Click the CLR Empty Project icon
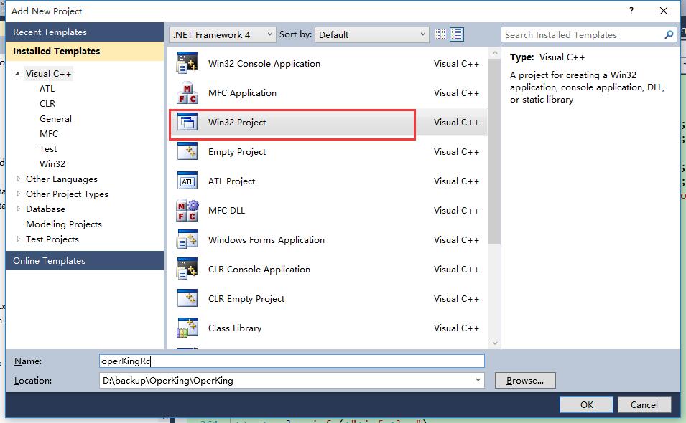 pos(187,298)
